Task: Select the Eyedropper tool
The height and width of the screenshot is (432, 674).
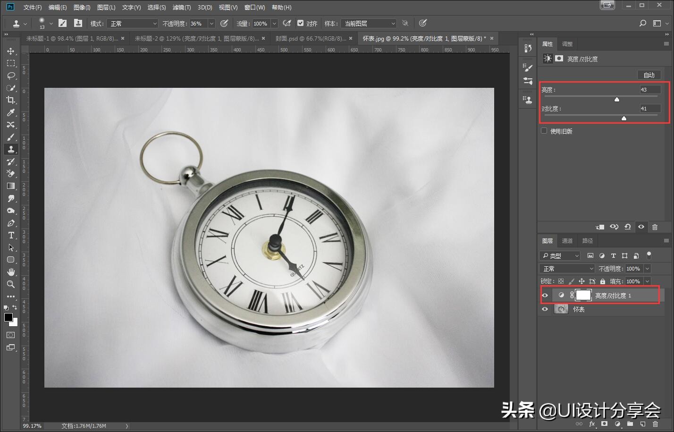Action: [10, 112]
